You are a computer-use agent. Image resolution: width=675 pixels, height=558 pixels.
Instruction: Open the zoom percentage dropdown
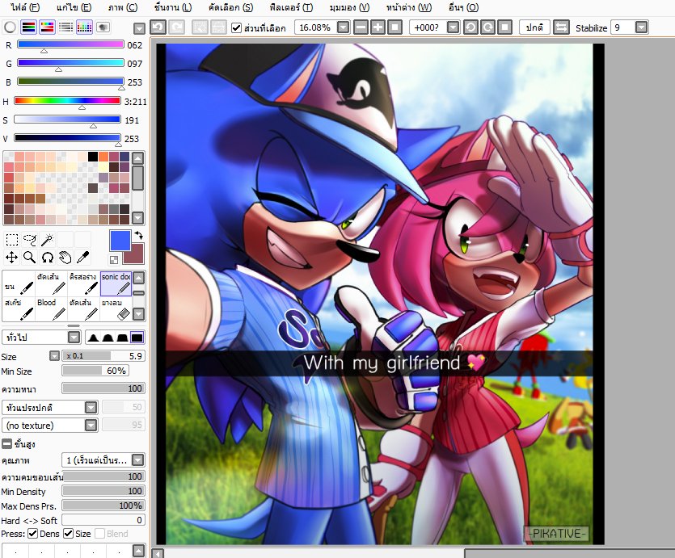coord(343,27)
